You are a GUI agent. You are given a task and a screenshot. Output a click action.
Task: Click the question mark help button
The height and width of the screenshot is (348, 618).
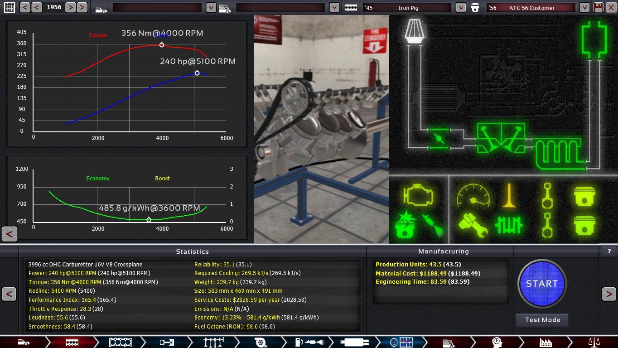click(x=609, y=251)
